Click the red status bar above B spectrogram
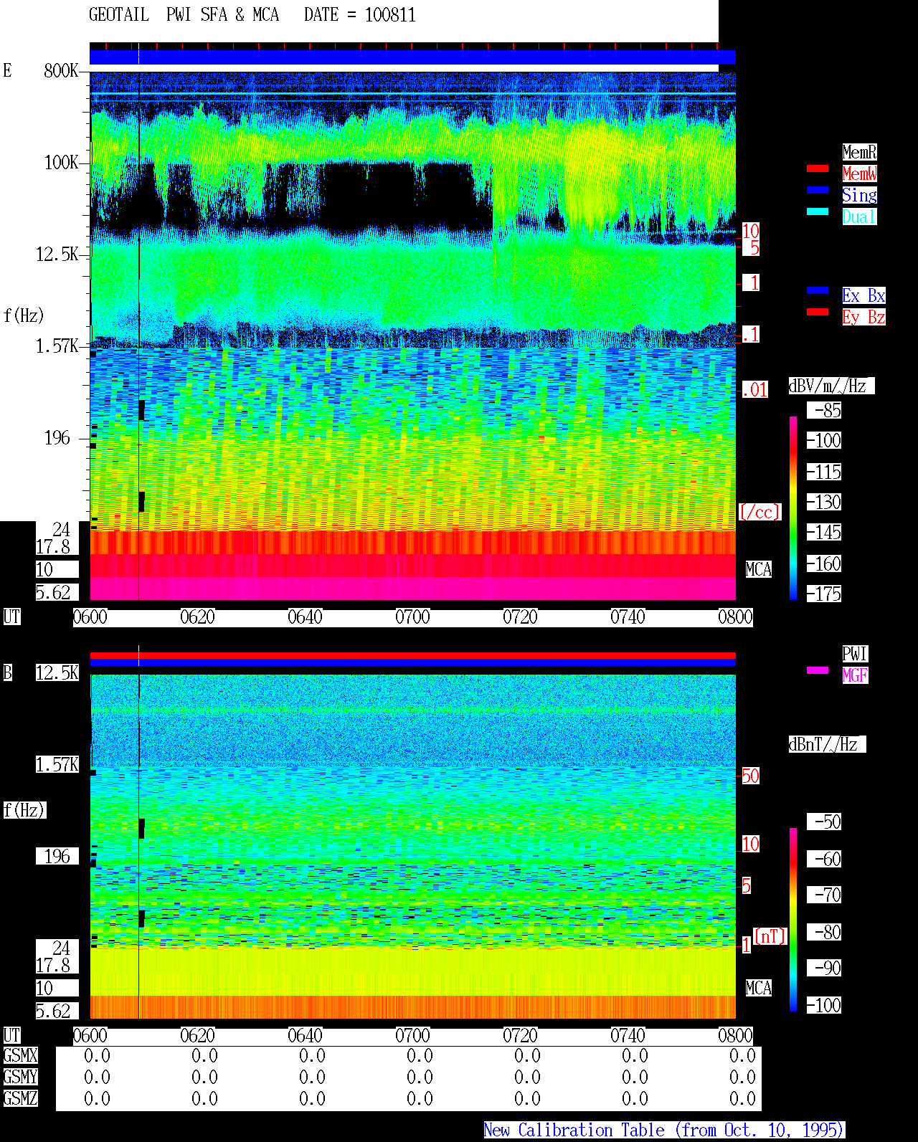The width and height of the screenshot is (918, 1142). (412, 655)
